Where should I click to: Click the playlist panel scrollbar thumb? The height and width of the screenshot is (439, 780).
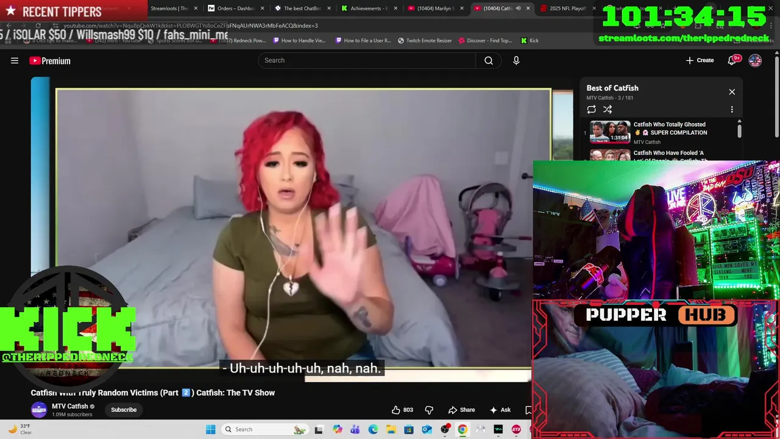(x=740, y=130)
